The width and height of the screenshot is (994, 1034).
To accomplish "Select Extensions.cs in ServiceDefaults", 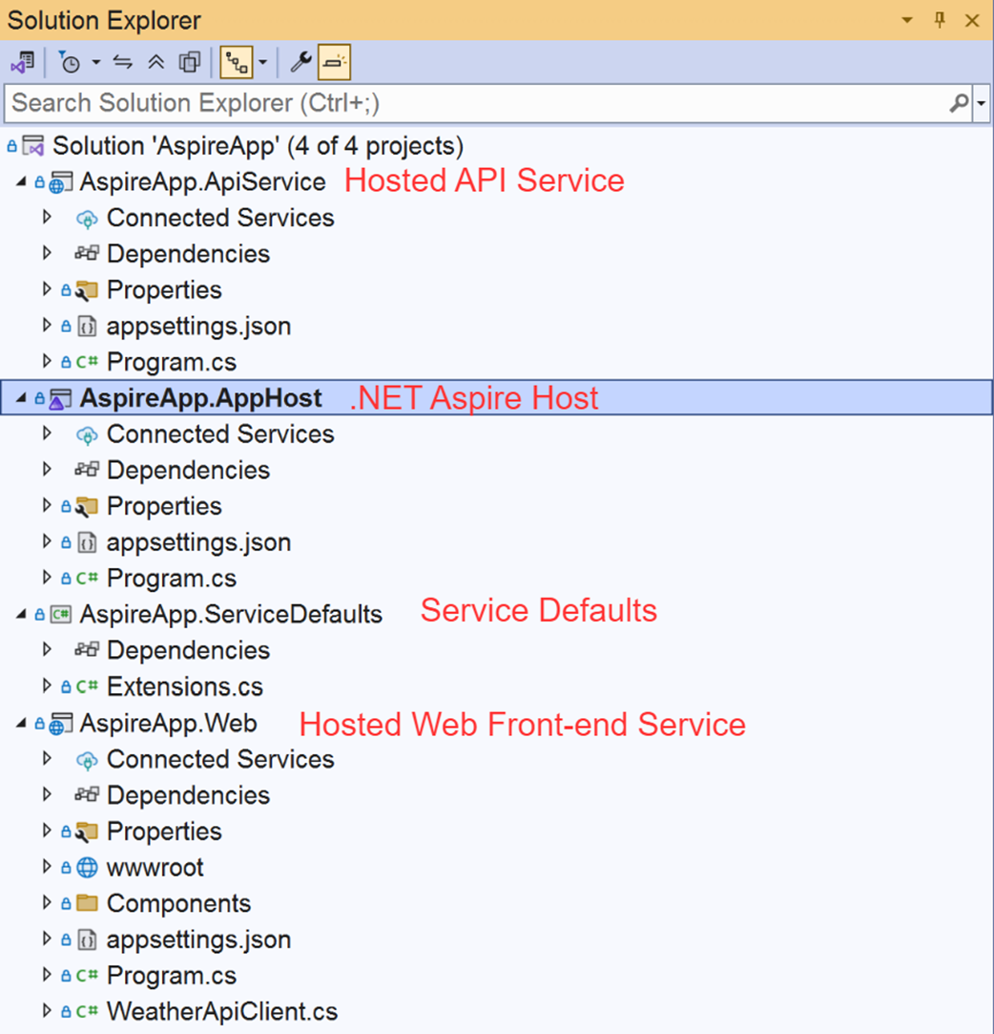I will pos(184,686).
